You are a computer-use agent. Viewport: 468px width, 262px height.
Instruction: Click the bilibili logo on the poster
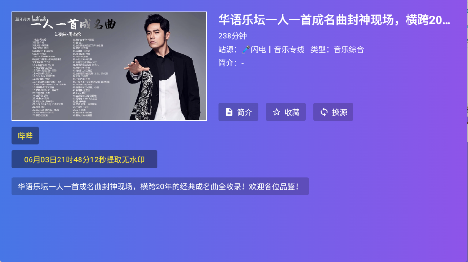40,19
